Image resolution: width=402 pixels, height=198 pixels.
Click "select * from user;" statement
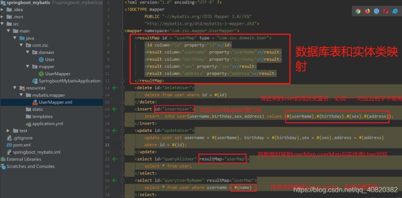coord(168,166)
